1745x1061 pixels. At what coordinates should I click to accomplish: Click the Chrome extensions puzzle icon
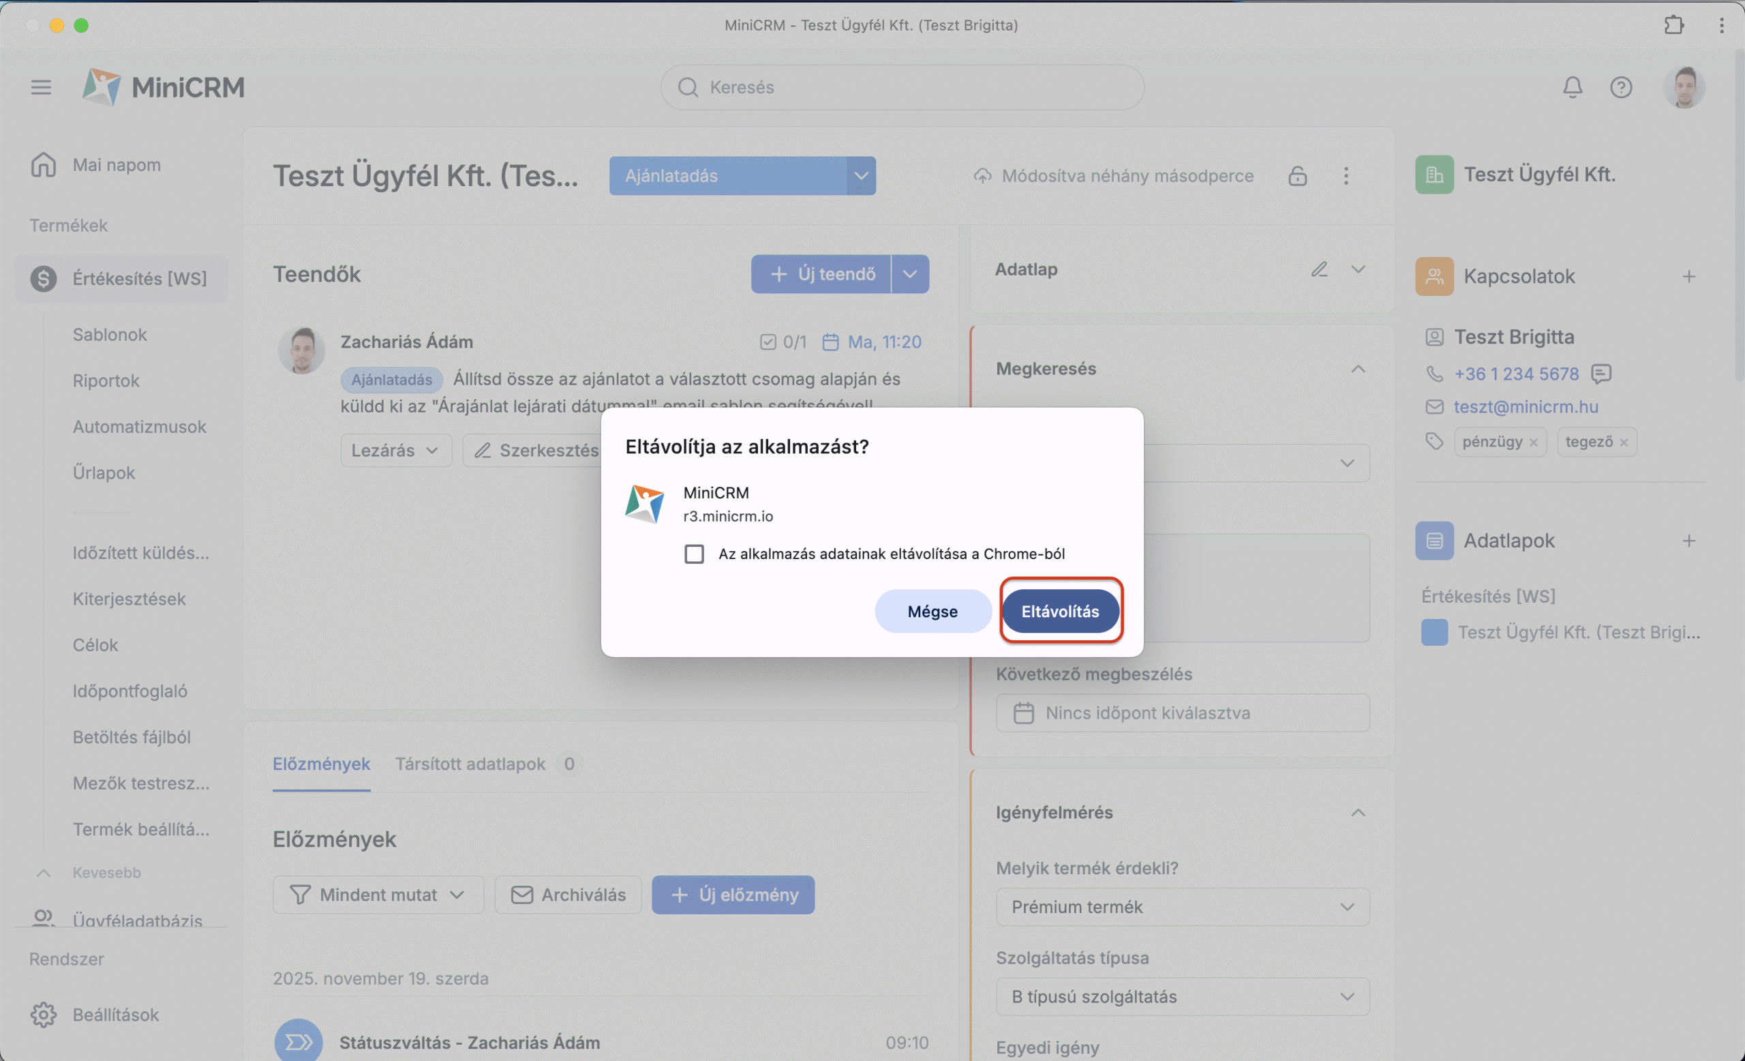pos(1673,25)
